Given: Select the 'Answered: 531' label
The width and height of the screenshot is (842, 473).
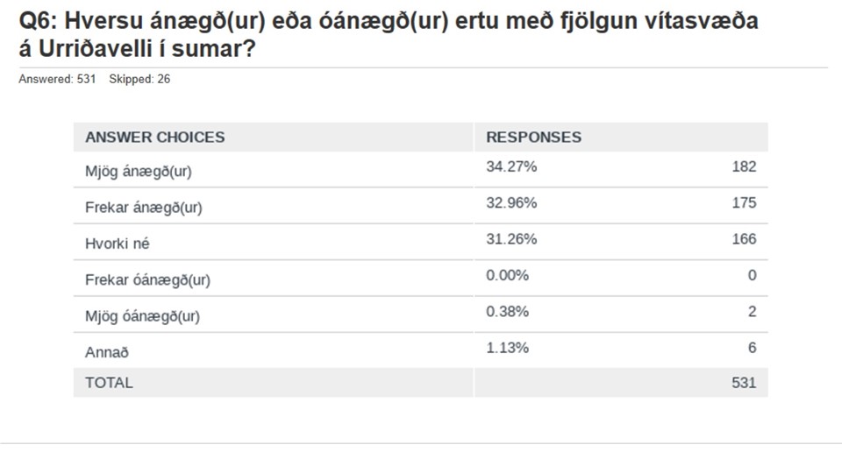Looking at the screenshot, I should pos(57,79).
